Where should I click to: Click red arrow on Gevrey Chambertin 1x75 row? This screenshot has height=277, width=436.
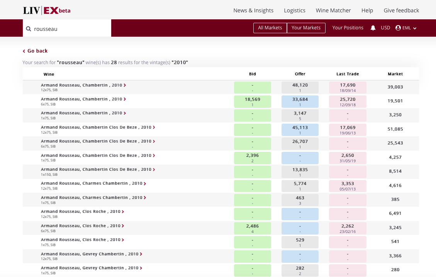click(141, 268)
